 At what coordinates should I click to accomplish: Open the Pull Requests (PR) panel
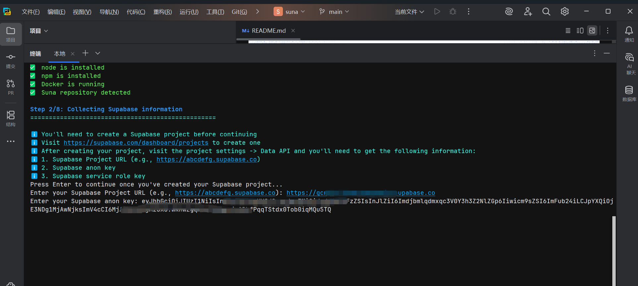coord(11,87)
